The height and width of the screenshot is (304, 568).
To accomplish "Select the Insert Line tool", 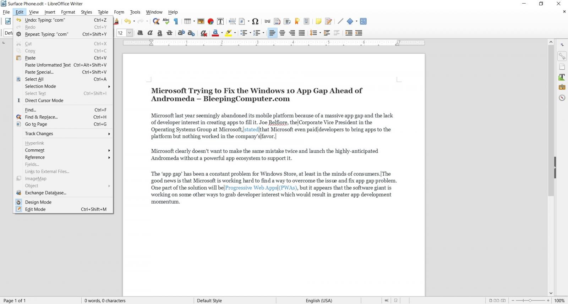I will tap(340, 21).
